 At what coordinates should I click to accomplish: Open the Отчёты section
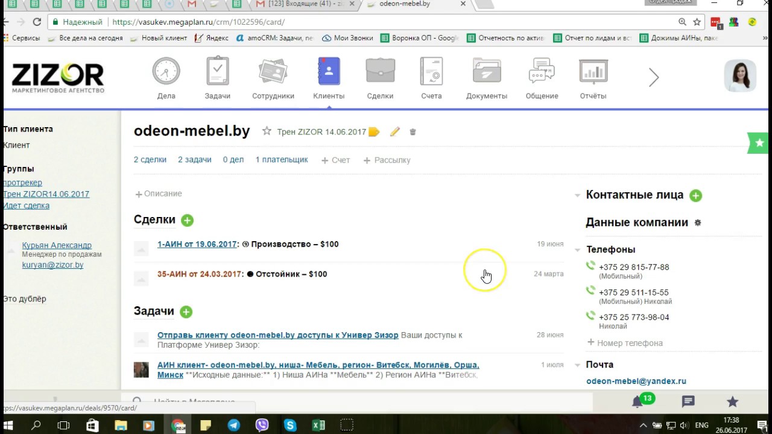593,78
